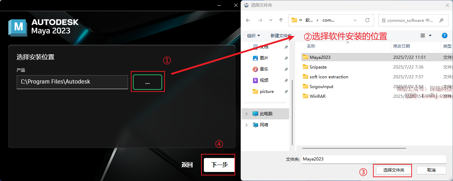The height and width of the screenshot is (181, 453).
Task: Open the recent locations dropdown arrow
Action: (x=271, y=20)
